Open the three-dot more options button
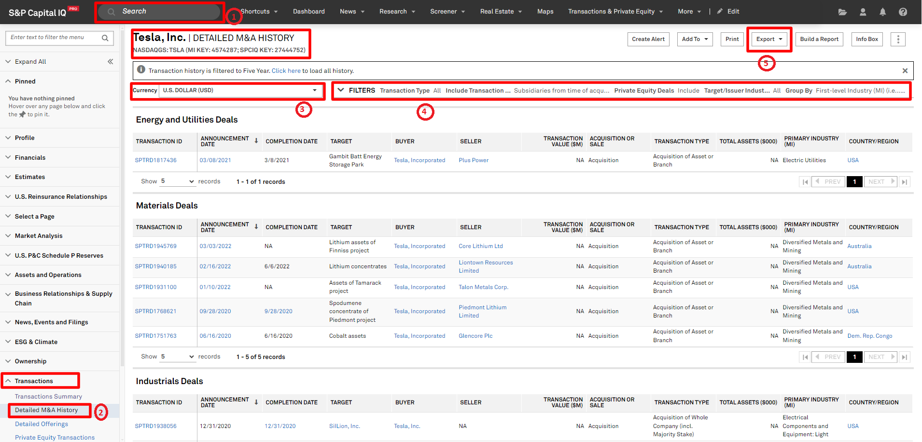The width and height of the screenshot is (922, 442). click(898, 40)
